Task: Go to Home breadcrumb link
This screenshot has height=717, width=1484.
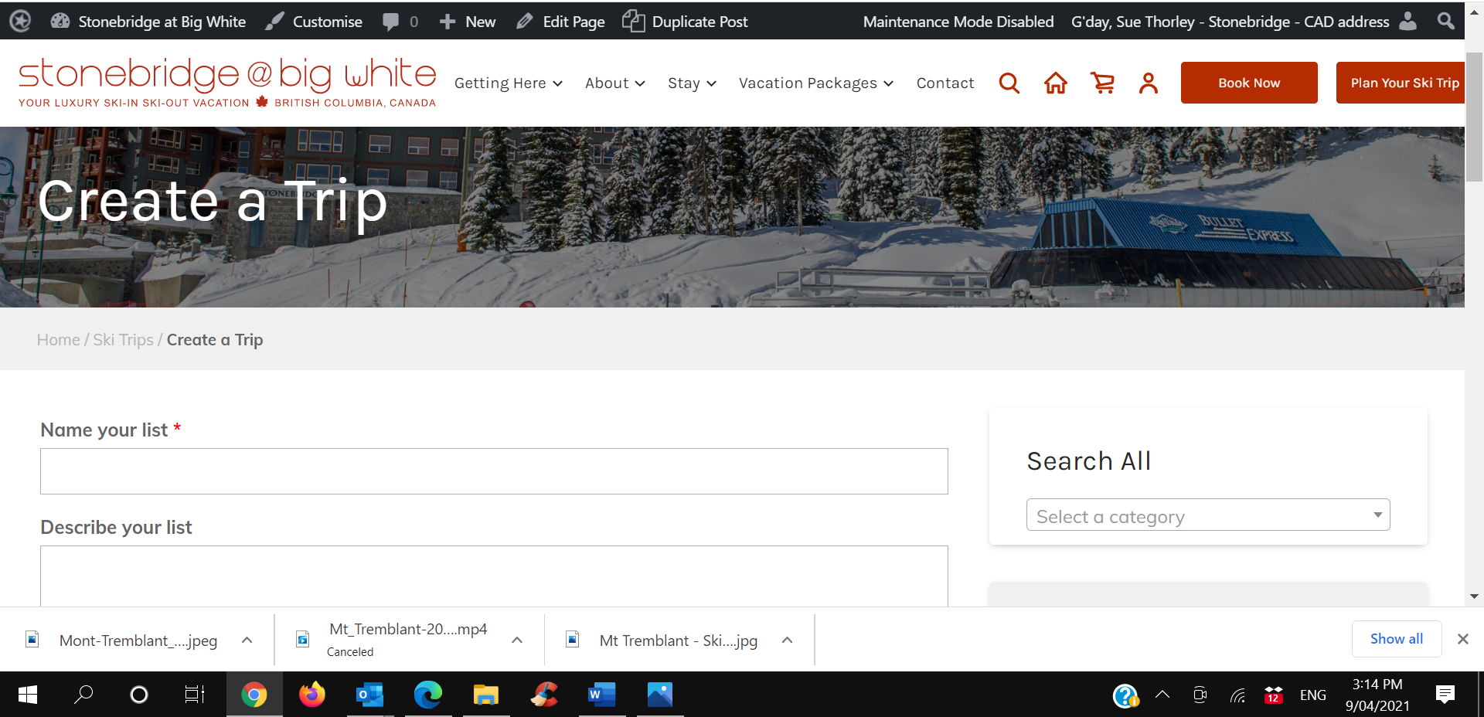Action: point(59,340)
